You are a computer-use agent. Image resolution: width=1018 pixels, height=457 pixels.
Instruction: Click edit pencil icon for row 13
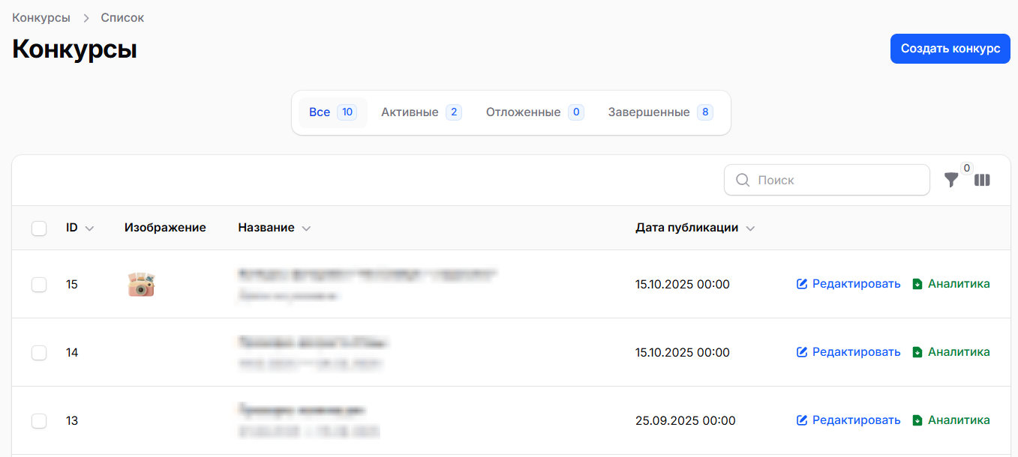click(802, 420)
